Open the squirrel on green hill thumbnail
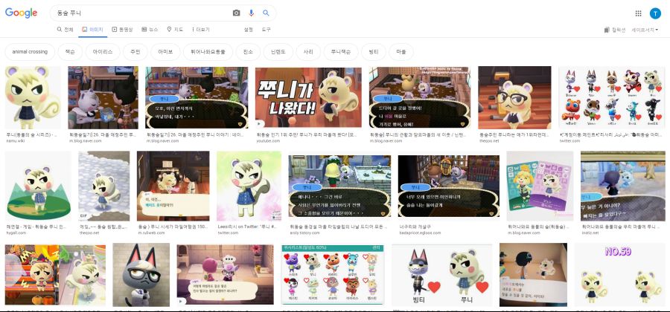Screen dimensions: 670x312 click(38, 186)
